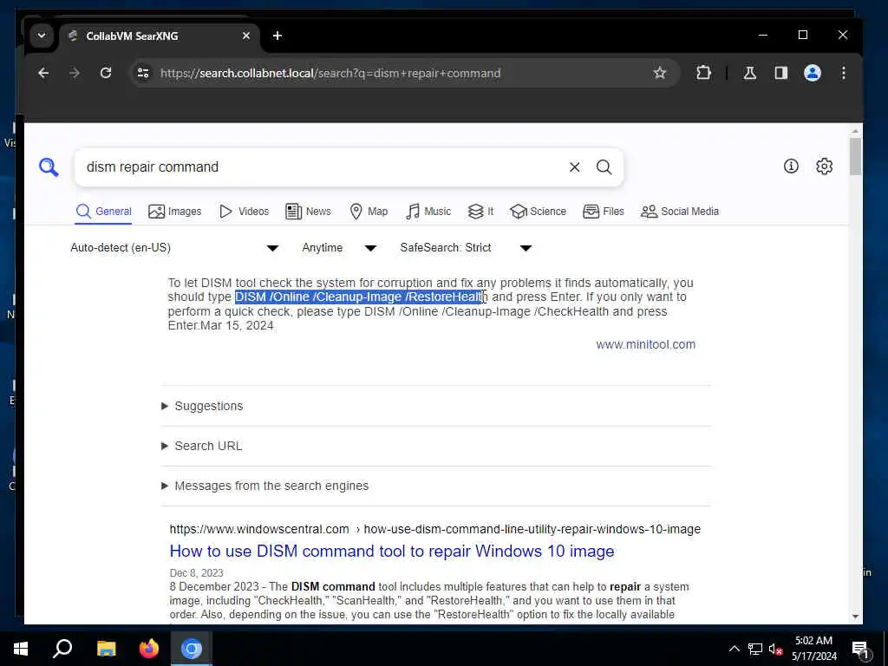Expand the Search URL section

(201, 447)
